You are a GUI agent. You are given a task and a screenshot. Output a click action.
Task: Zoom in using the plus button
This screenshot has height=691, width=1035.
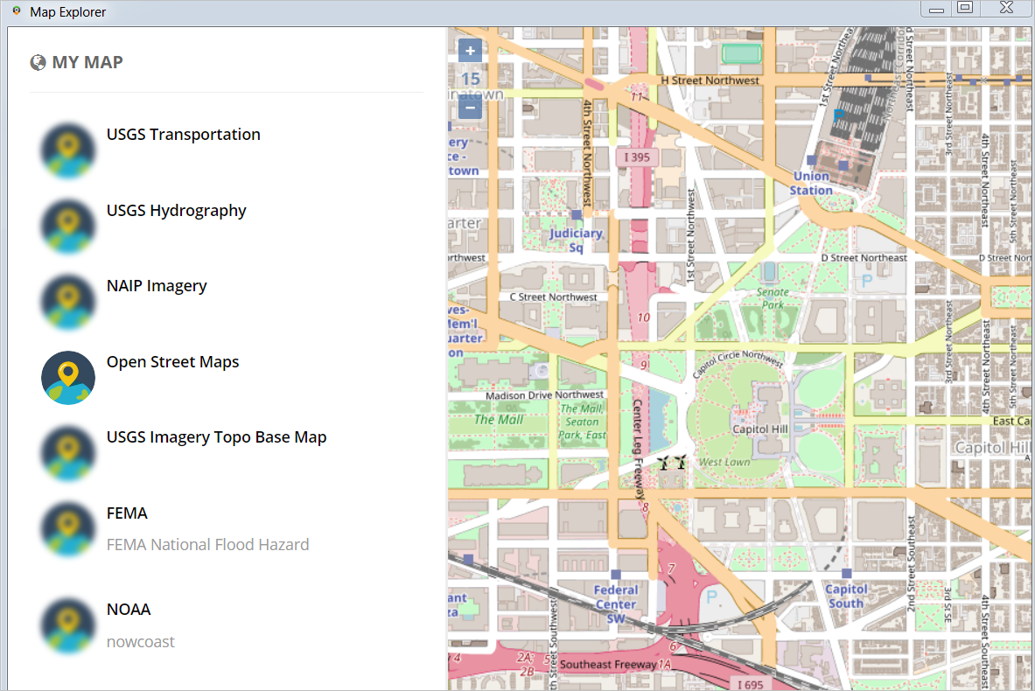(470, 51)
